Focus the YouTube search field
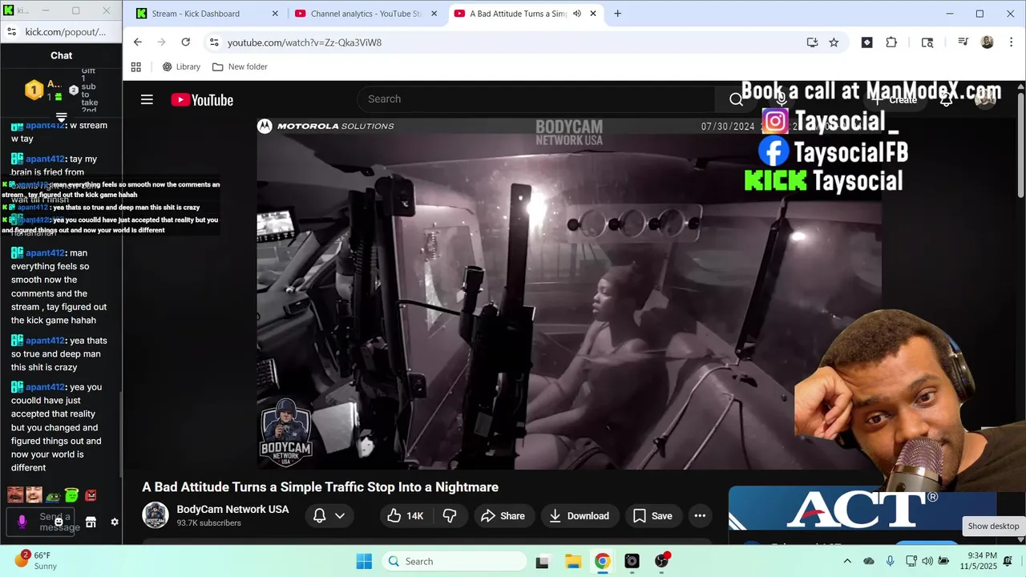Image resolution: width=1026 pixels, height=577 pixels. click(535, 99)
